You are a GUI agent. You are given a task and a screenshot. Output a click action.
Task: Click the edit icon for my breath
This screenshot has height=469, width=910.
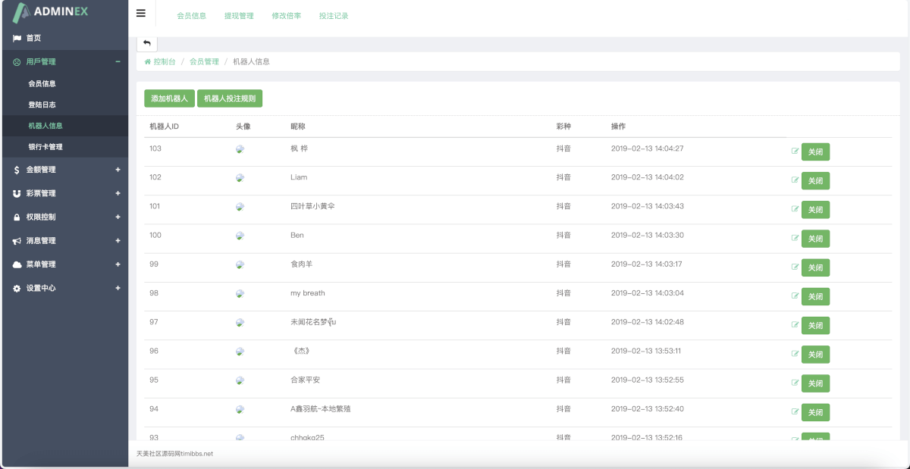point(795,296)
